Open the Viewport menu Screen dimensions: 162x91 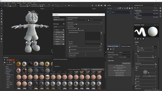click(19, 3)
